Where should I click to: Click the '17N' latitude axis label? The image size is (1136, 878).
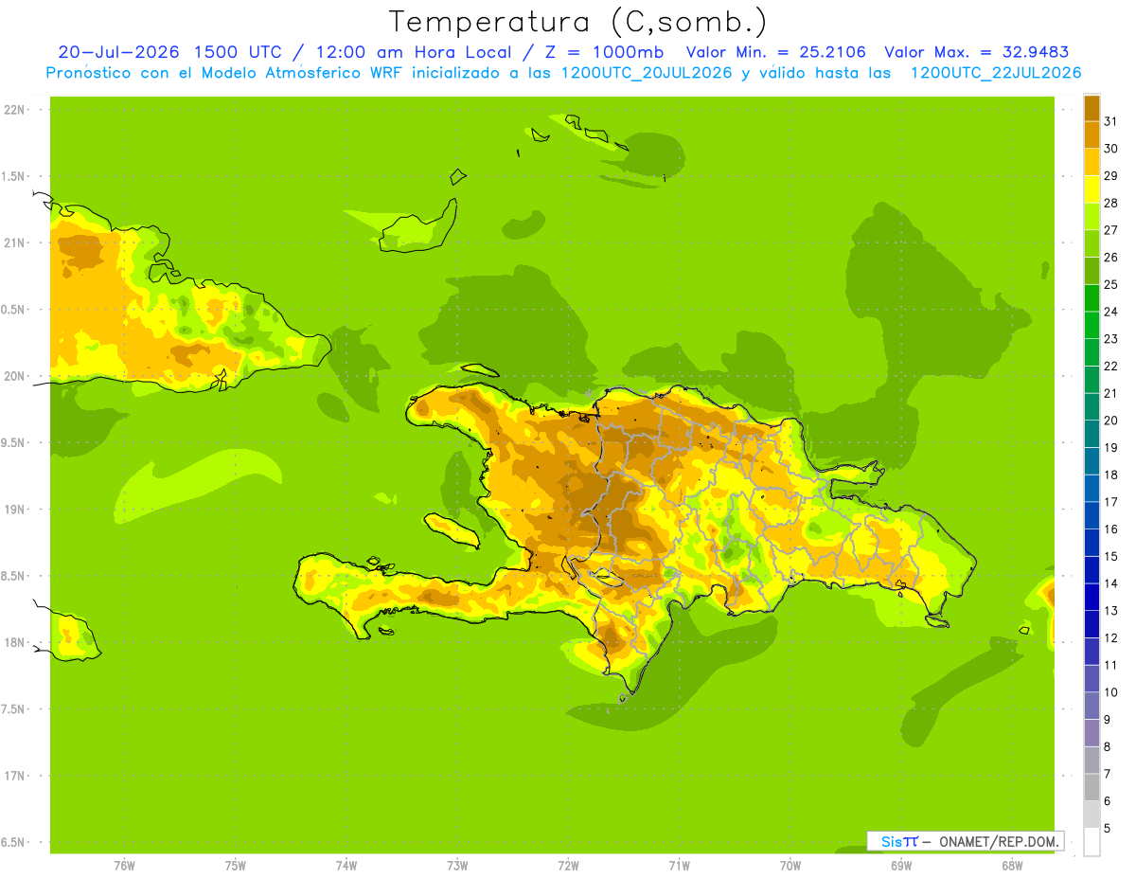pos(14,776)
